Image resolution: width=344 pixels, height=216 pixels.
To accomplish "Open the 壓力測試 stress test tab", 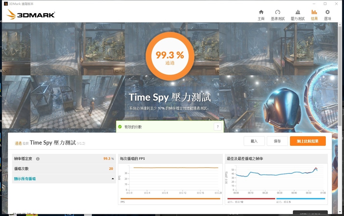I will (298, 15).
